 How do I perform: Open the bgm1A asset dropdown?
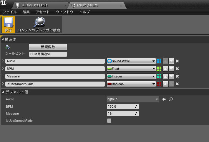tap(133, 99)
